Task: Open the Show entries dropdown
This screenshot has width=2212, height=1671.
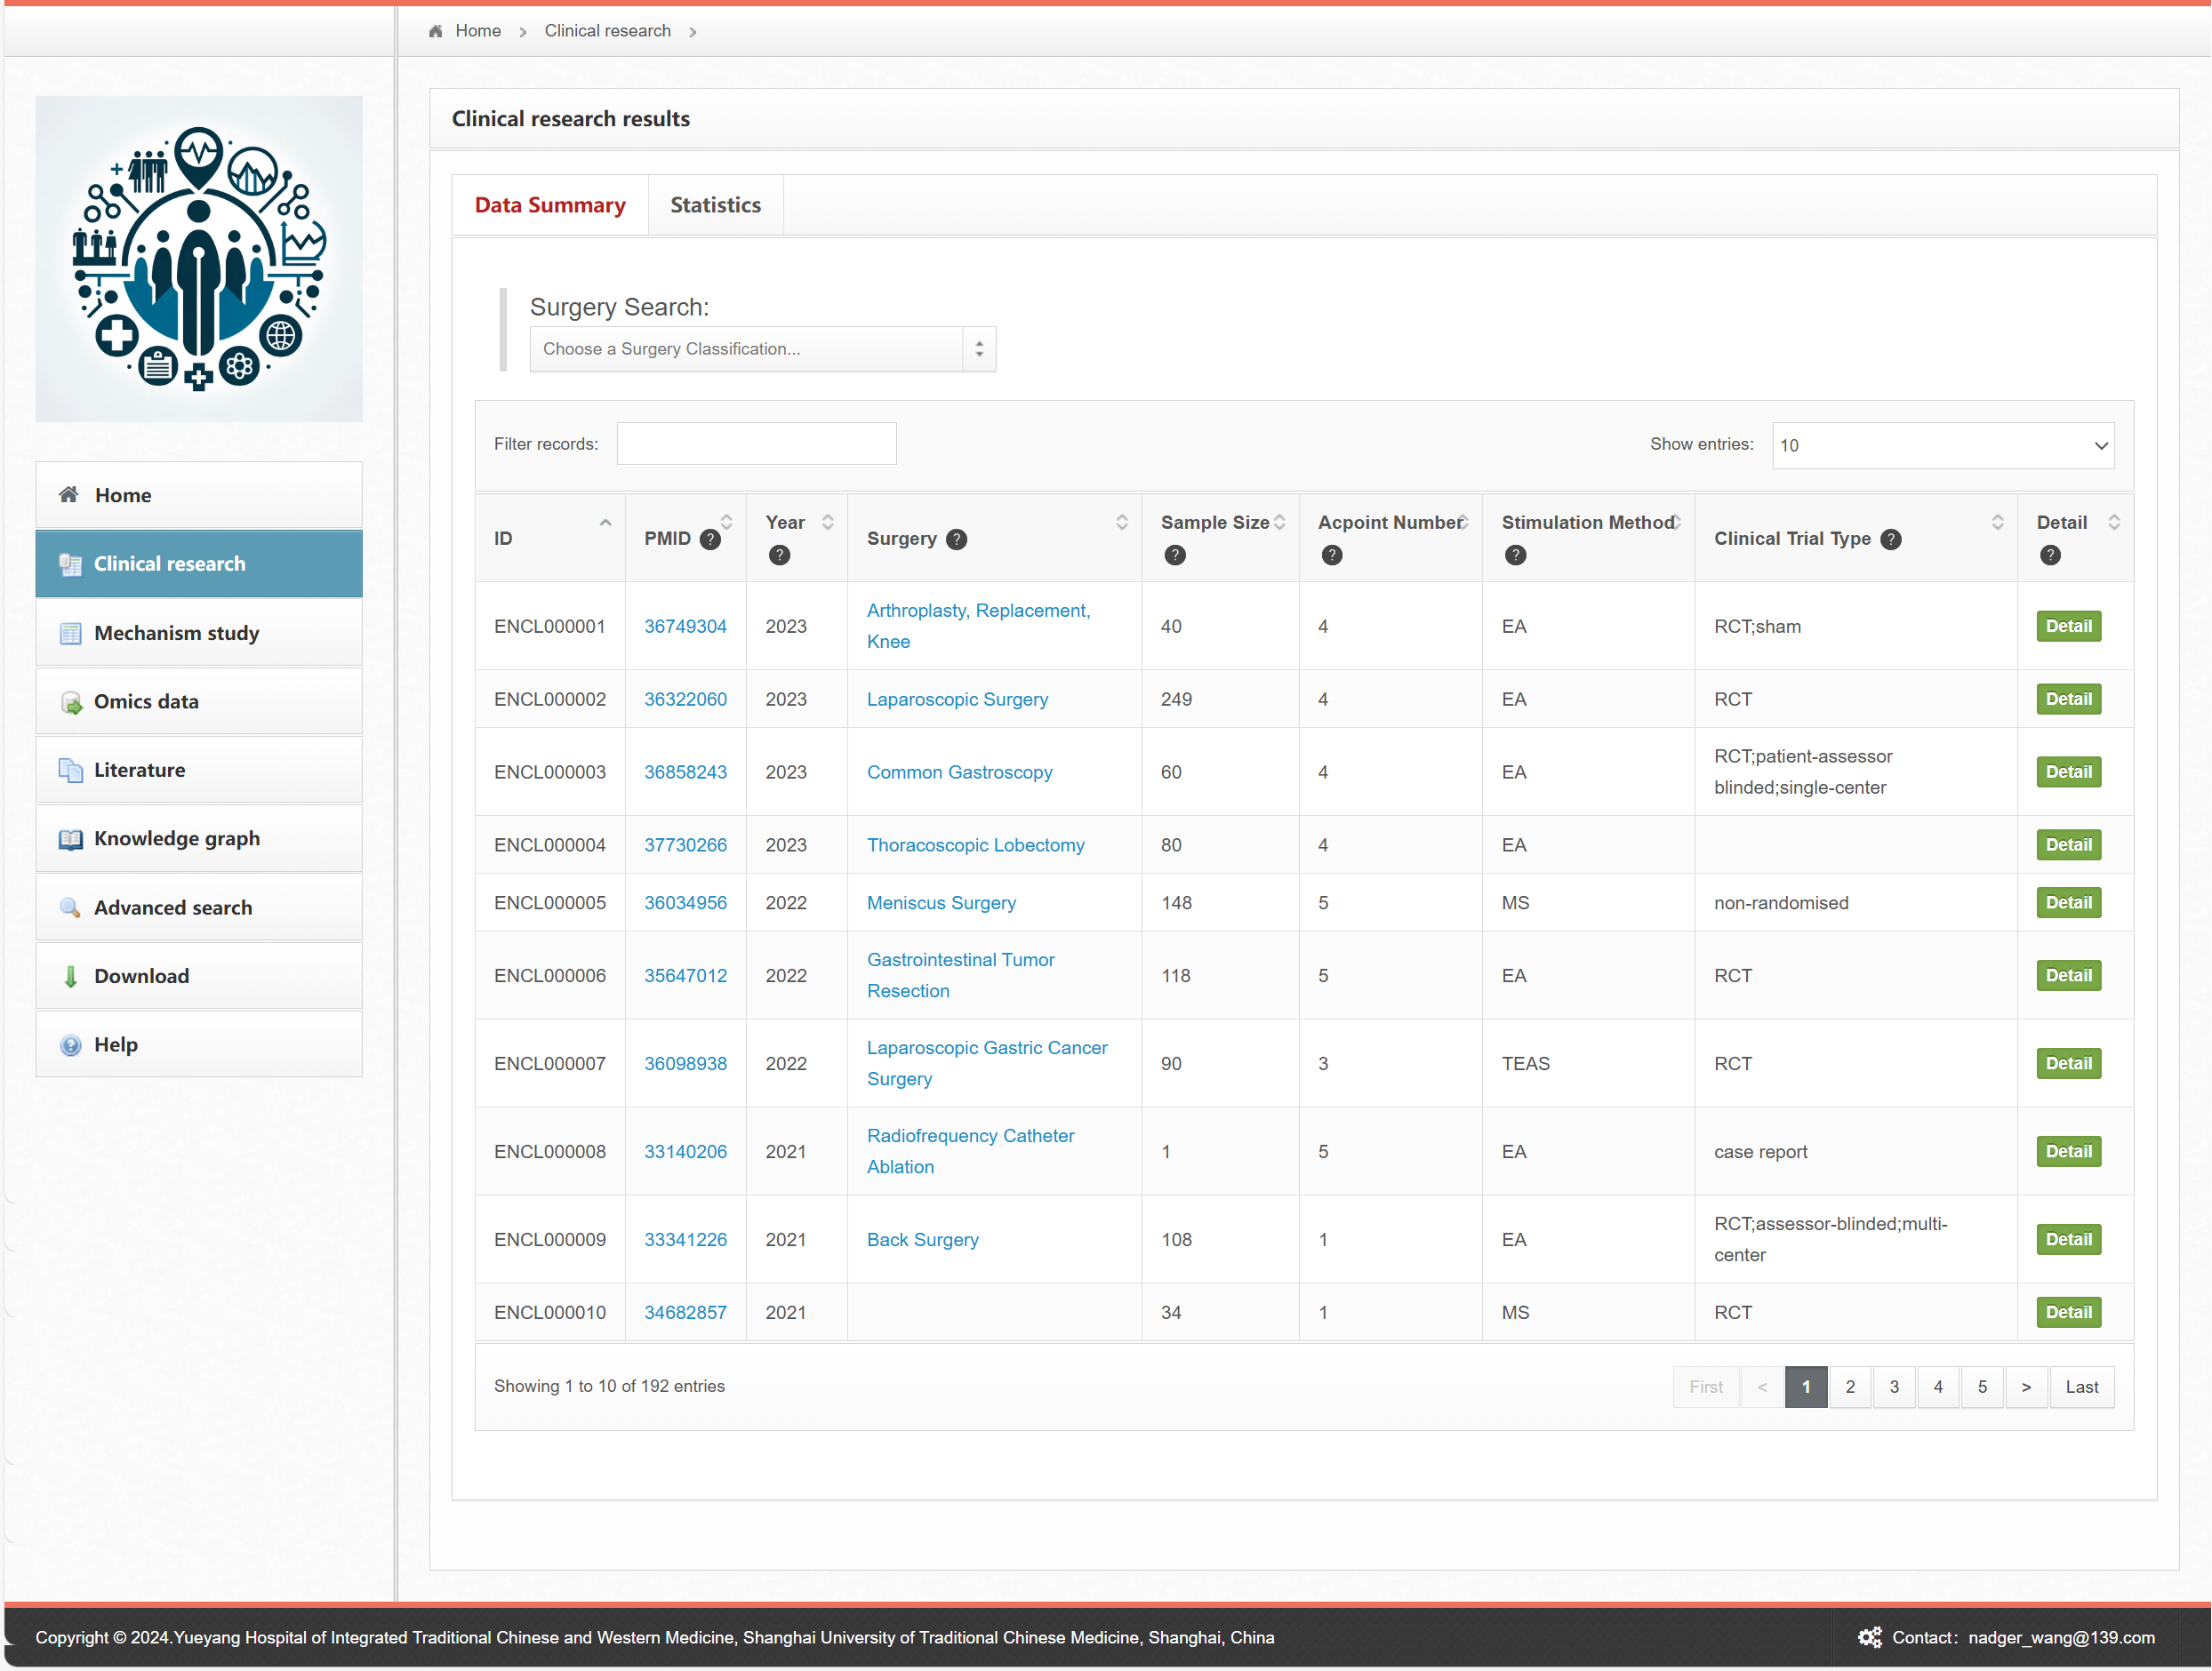Action: [1942, 445]
